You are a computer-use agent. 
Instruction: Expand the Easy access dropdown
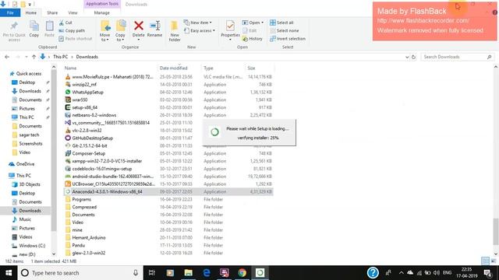[200, 30]
